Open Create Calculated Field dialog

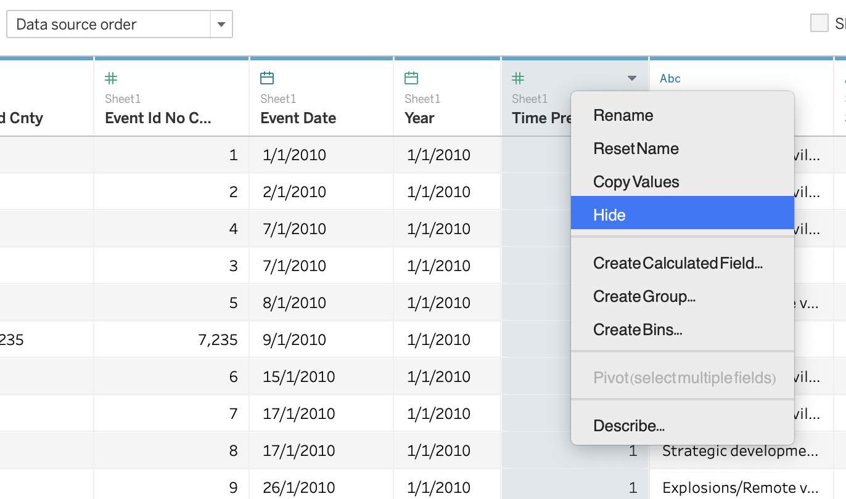(x=678, y=263)
